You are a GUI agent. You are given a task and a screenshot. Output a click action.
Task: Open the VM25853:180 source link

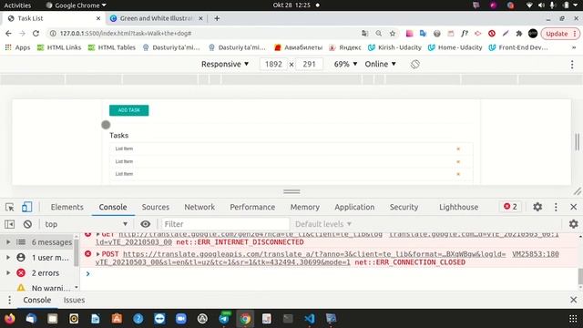click(x=536, y=254)
